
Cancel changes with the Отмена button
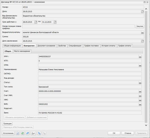click(128, 133)
